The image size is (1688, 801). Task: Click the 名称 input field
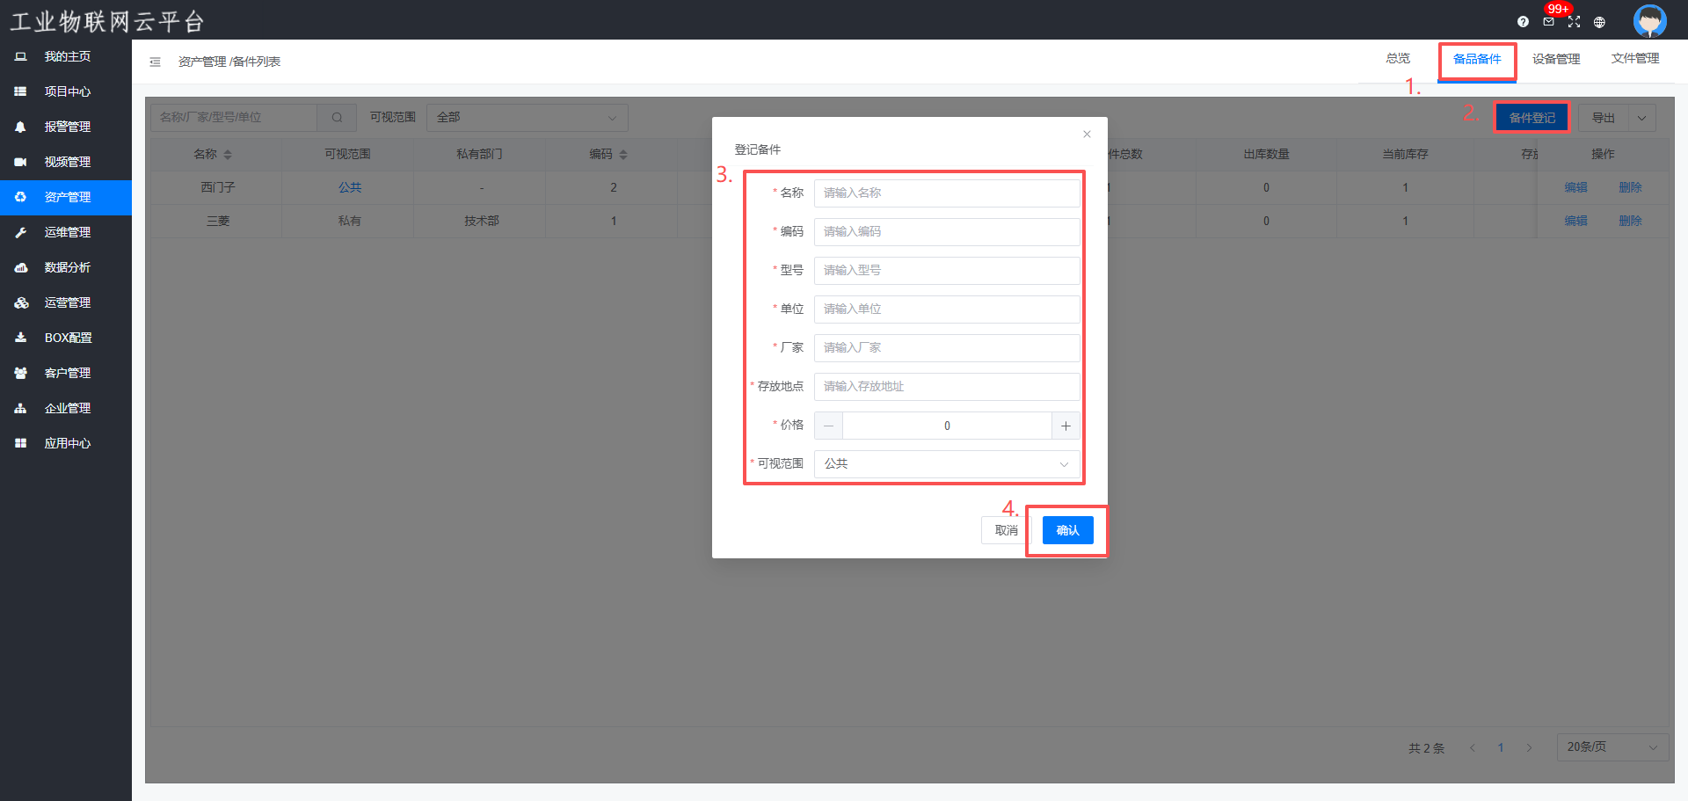coord(947,193)
